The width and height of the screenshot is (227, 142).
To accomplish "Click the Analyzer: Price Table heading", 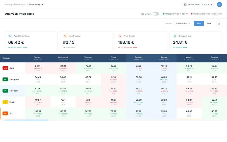I will tap(19, 14).
